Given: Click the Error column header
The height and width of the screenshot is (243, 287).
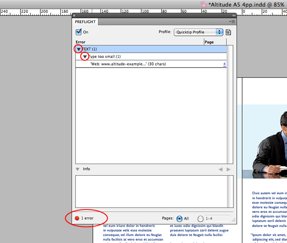Looking at the screenshot, I should pyautogui.click(x=80, y=42).
